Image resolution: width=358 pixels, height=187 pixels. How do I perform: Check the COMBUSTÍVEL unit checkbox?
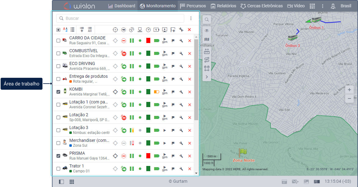58,53
